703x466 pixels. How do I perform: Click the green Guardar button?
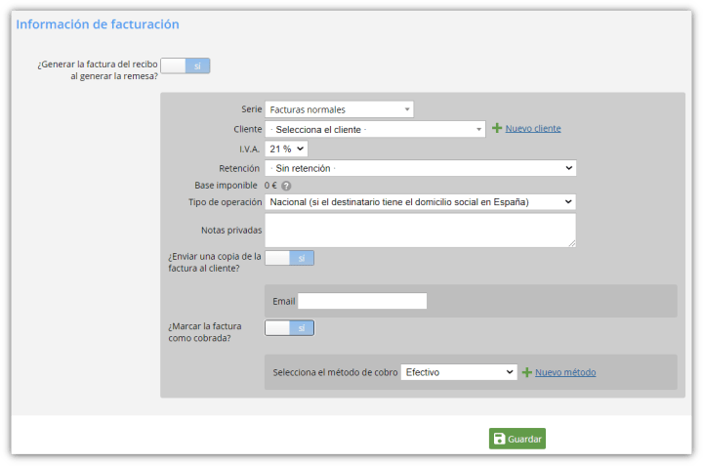coord(517,439)
